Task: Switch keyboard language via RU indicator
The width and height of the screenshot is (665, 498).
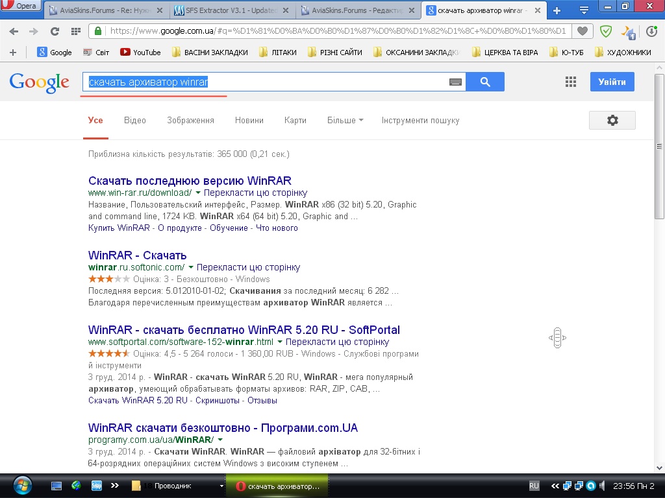Action: point(534,486)
